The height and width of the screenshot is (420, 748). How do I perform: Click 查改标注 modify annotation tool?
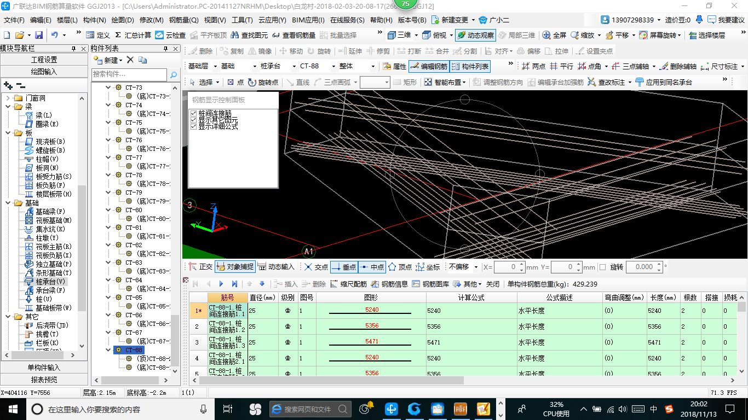(606, 83)
